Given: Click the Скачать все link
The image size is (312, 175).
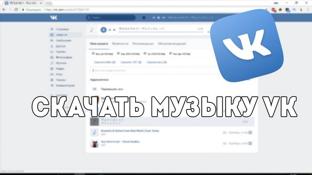Looking at the screenshot, I should pyautogui.click(x=157, y=62).
